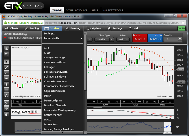This screenshot has width=189, height=136.
Task: Select the parallel channel drawing tool
Action: 6,109
